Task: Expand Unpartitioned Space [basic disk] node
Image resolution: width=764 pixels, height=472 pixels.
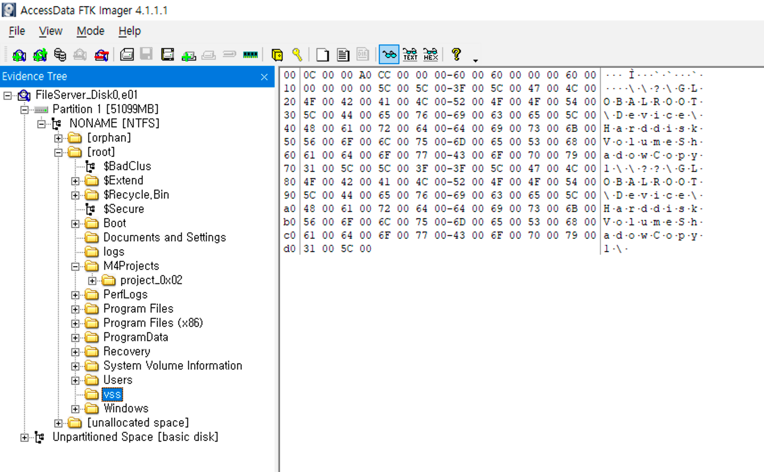Action: point(25,438)
